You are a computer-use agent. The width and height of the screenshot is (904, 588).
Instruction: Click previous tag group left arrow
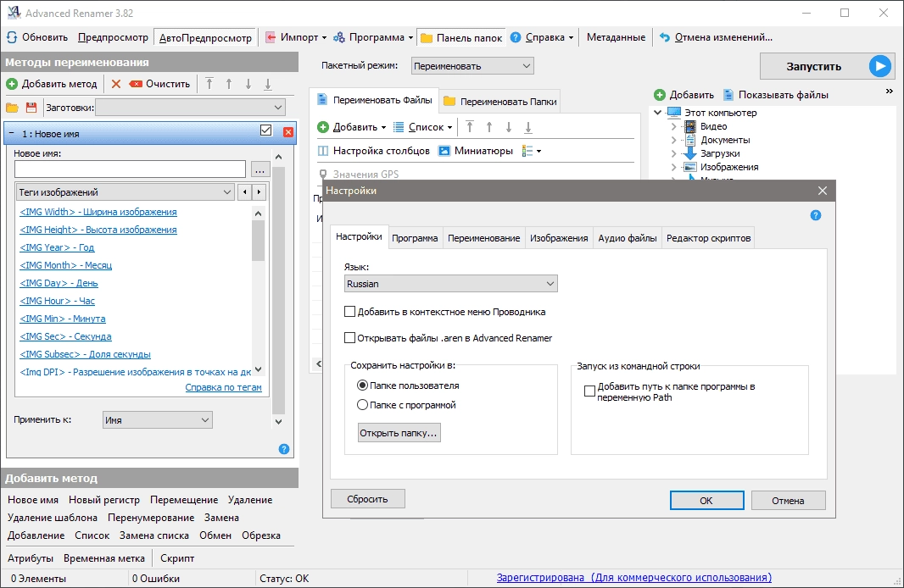point(245,192)
